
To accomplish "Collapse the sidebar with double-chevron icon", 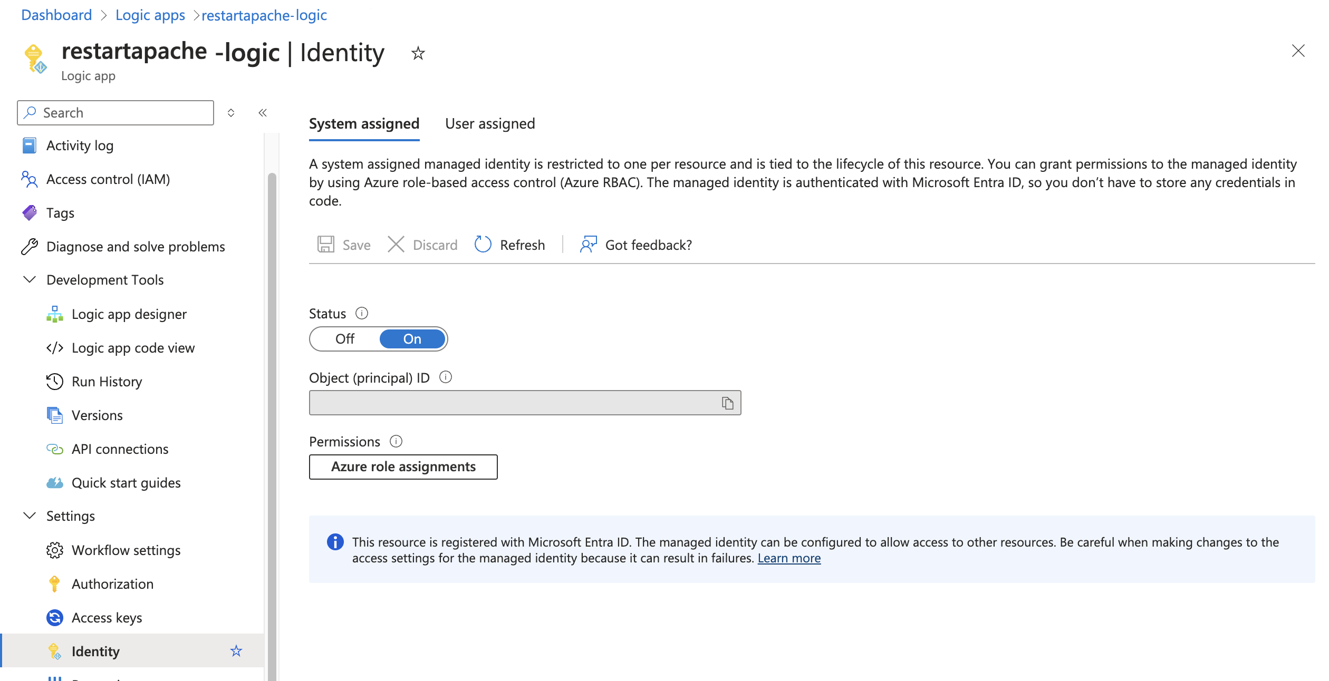I will [263, 113].
